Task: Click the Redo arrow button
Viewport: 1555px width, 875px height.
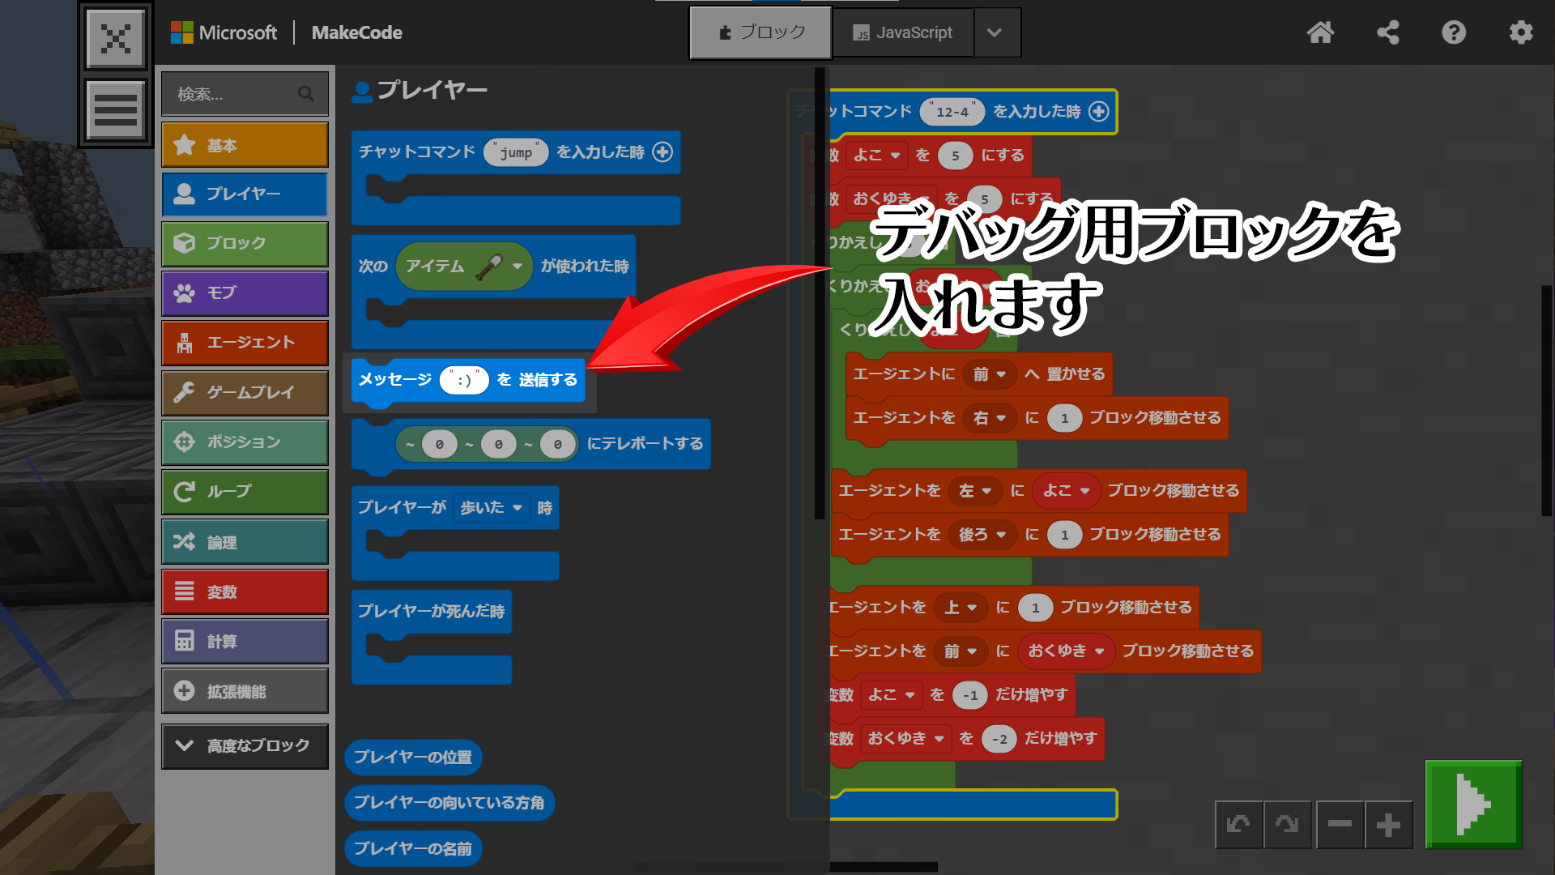Action: [x=1287, y=825]
